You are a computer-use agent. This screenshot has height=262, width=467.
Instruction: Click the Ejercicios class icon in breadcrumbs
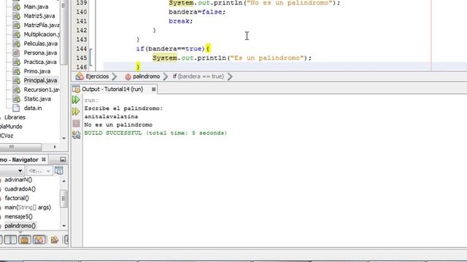pyautogui.click(x=80, y=76)
